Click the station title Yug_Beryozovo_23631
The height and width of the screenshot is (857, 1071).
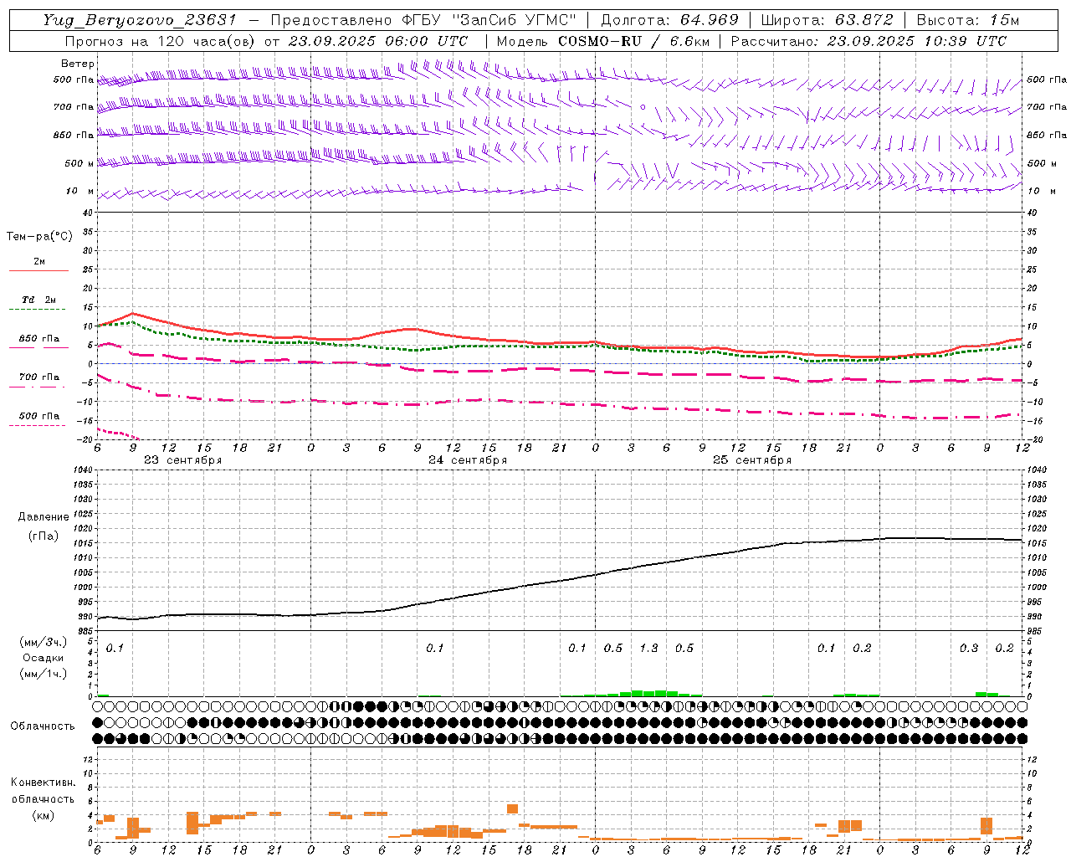point(140,20)
